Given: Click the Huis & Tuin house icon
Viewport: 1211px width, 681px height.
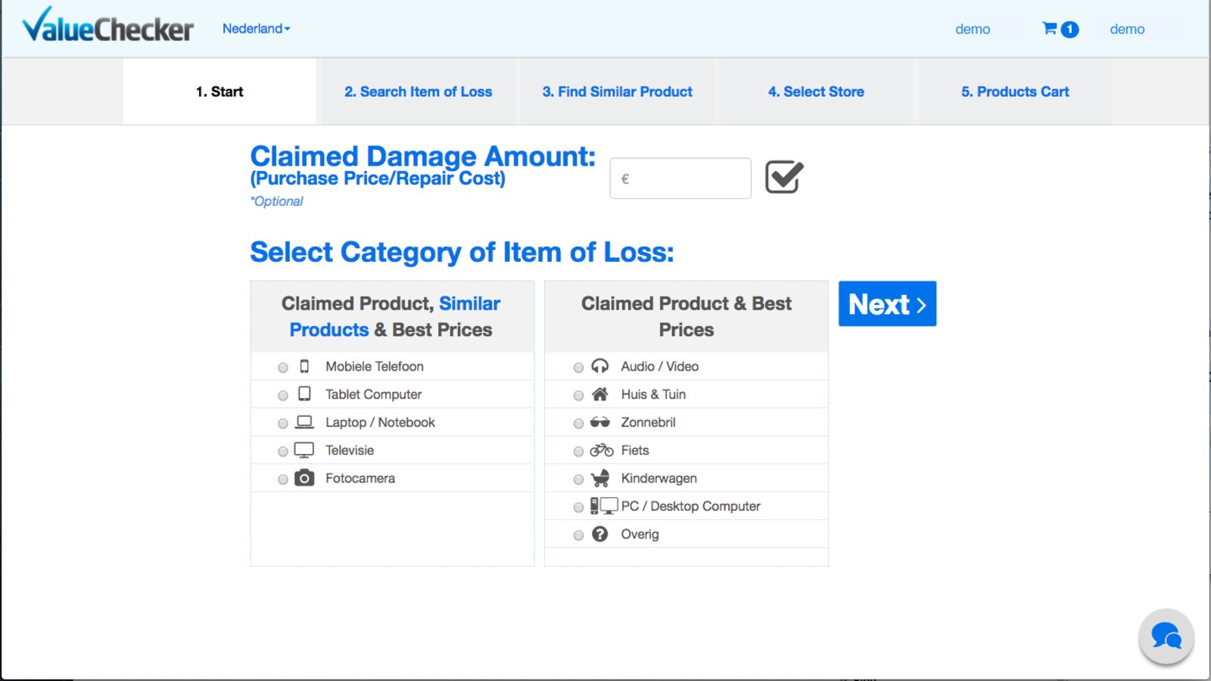Looking at the screenshot, I should [x=600, y=394].
